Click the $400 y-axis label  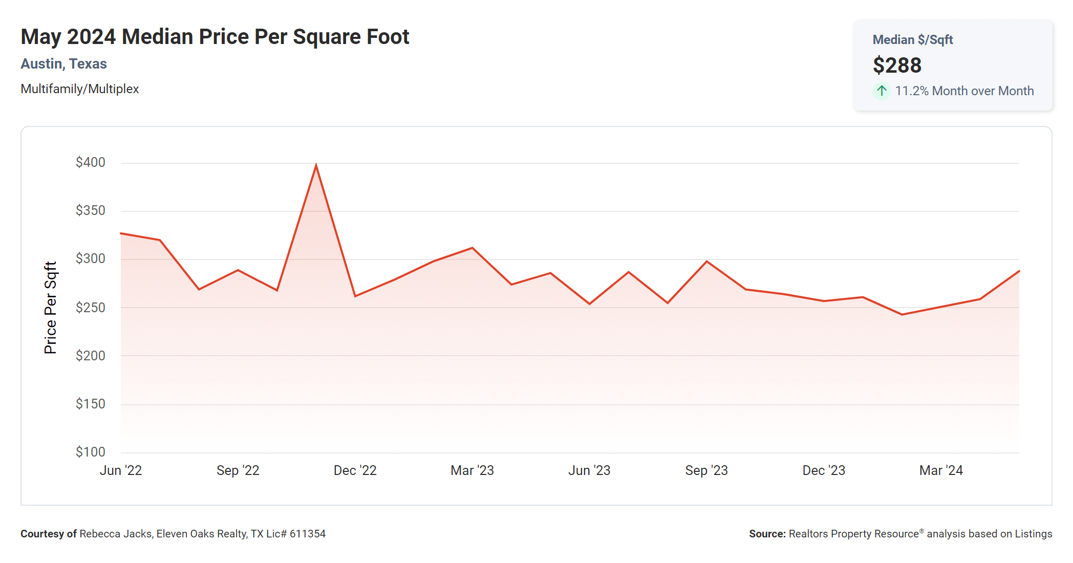pyautogui.click(x=91, y=162)
